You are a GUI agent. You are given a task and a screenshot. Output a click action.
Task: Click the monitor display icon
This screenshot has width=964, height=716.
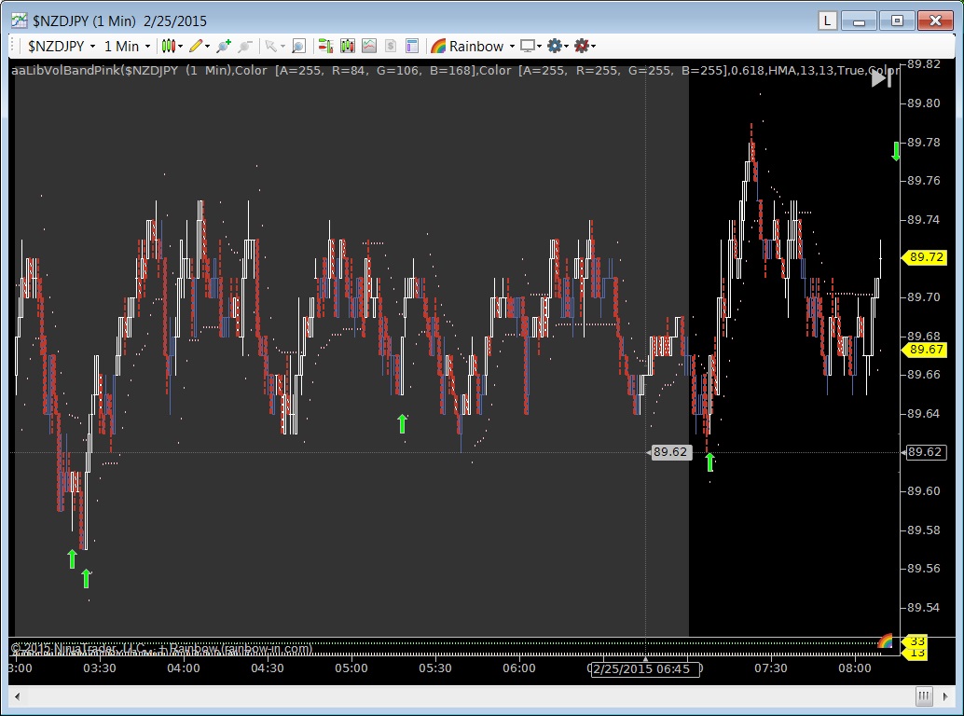pos(528,46)
